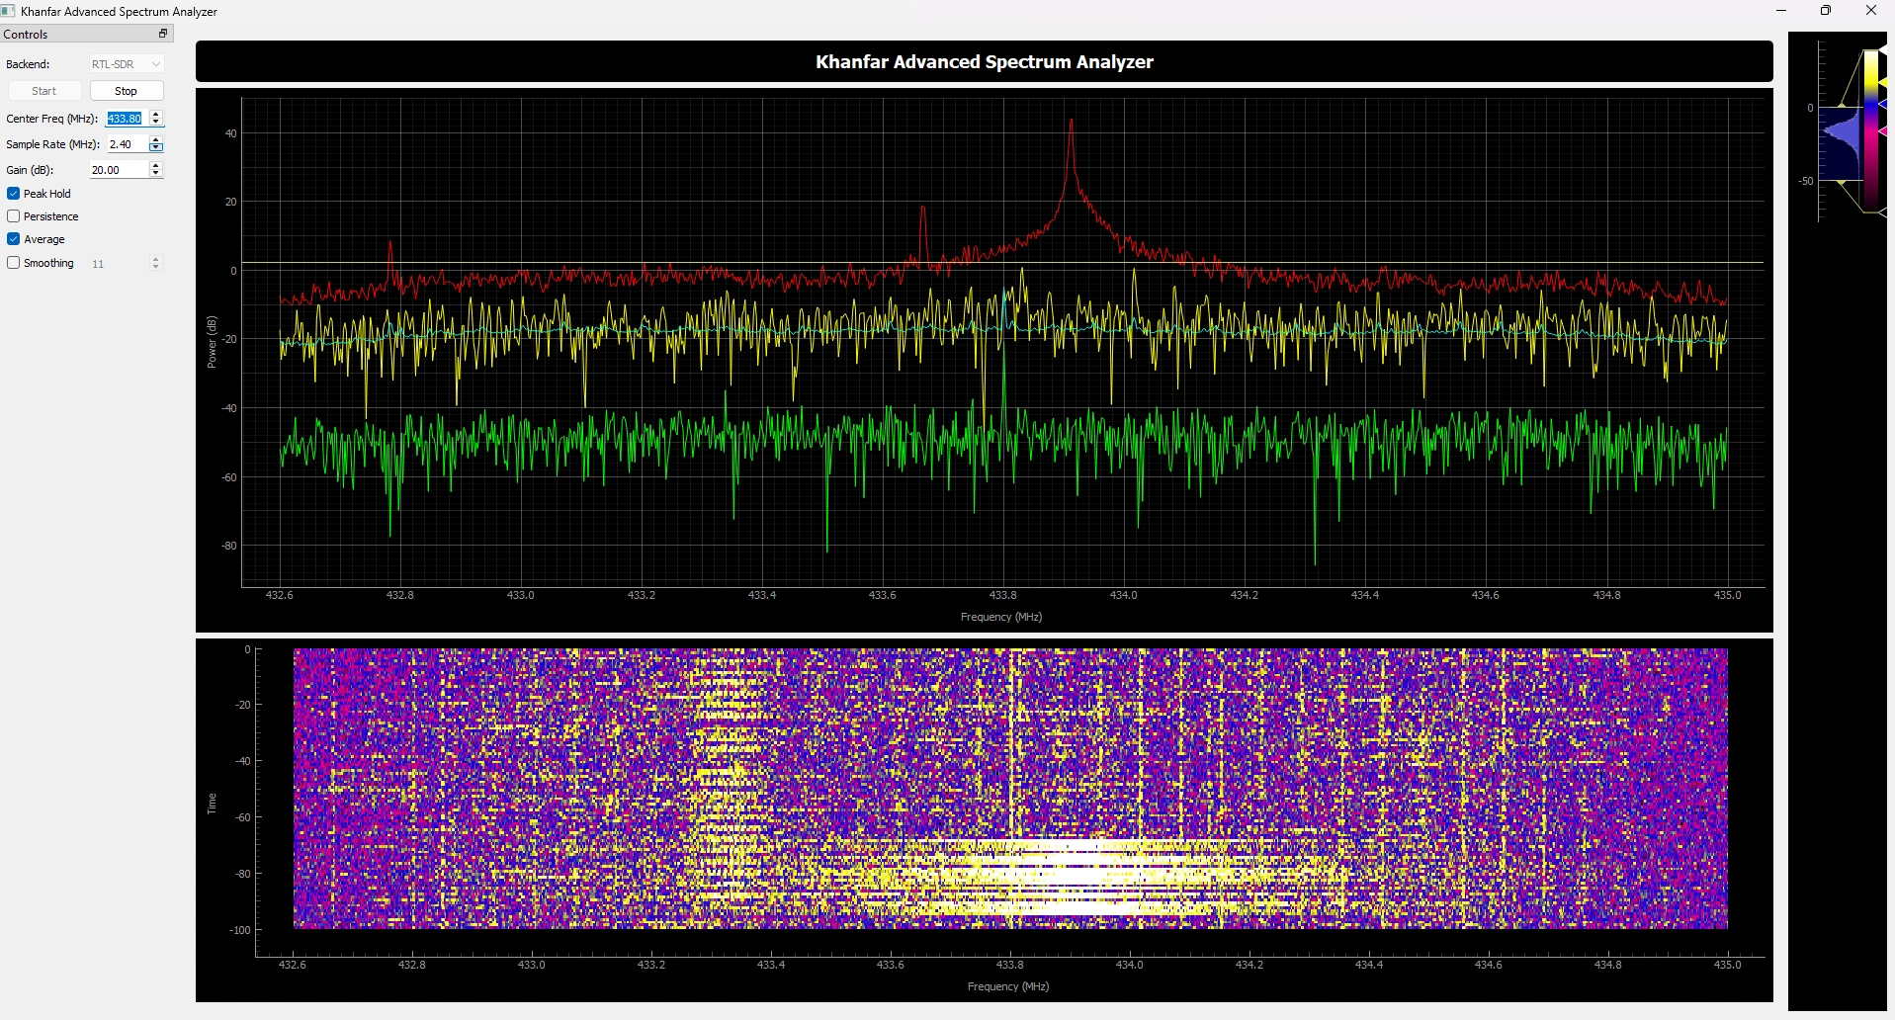1895x1020 pixels.
Task: Click the Time axis label on waterfall
Action: (x=212, y=804)
